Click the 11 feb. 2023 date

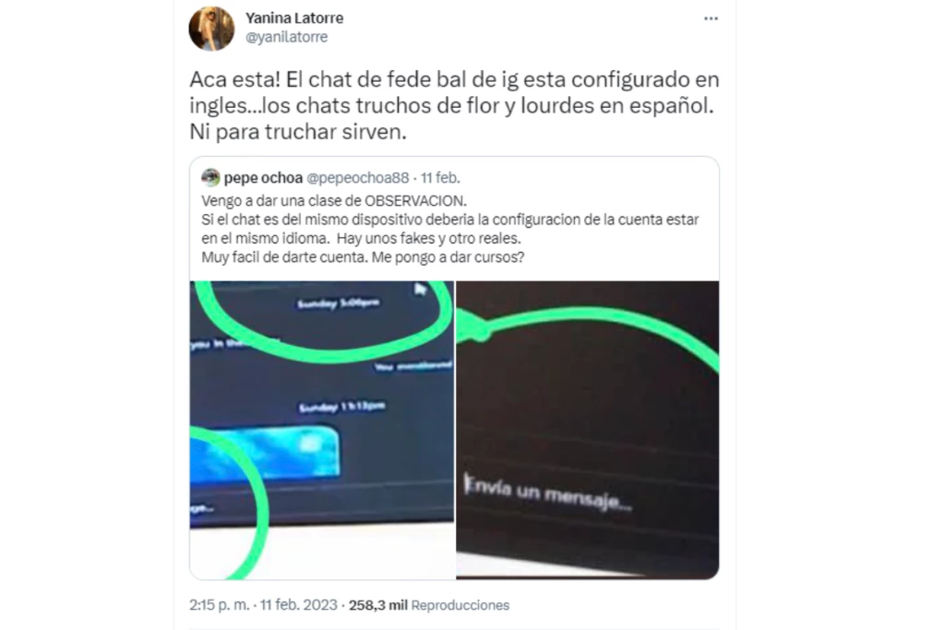299,605
